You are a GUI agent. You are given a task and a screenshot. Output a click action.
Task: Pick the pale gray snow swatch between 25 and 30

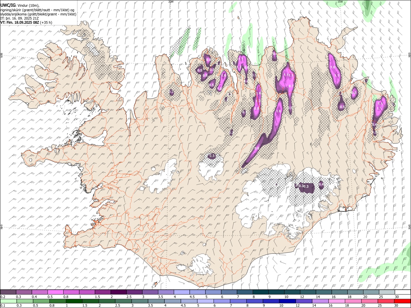(x=387, y=292)
